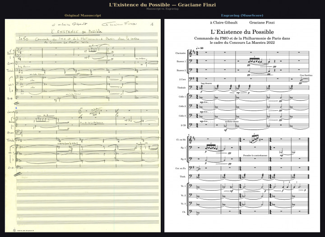325x237 pixels.
Task: Click the composer name 'Graciane Finzi' on engraved page
Action: click(262, 23)
